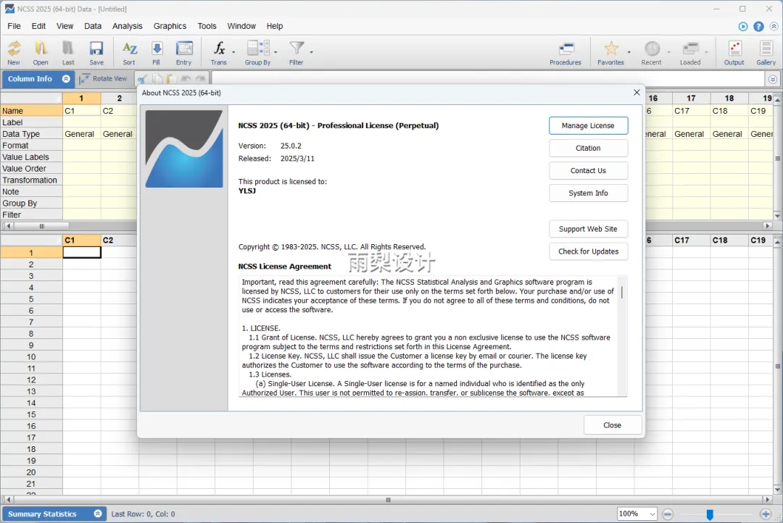
Task: Open the Favorites dropdown arrow
Action: (629, 52)
